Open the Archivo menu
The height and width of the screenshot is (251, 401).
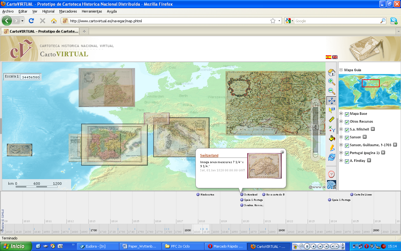[x=8, y=11]
